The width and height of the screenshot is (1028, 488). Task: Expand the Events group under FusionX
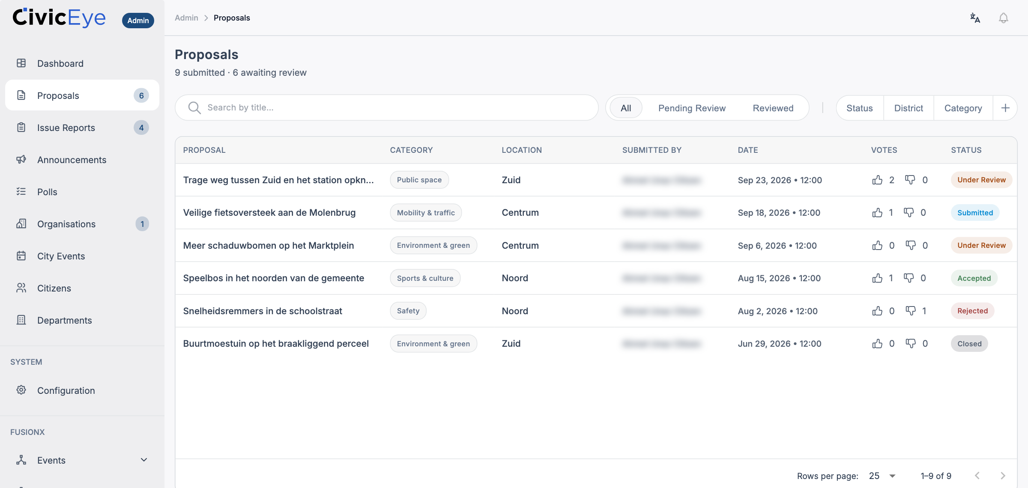(82, 460)
